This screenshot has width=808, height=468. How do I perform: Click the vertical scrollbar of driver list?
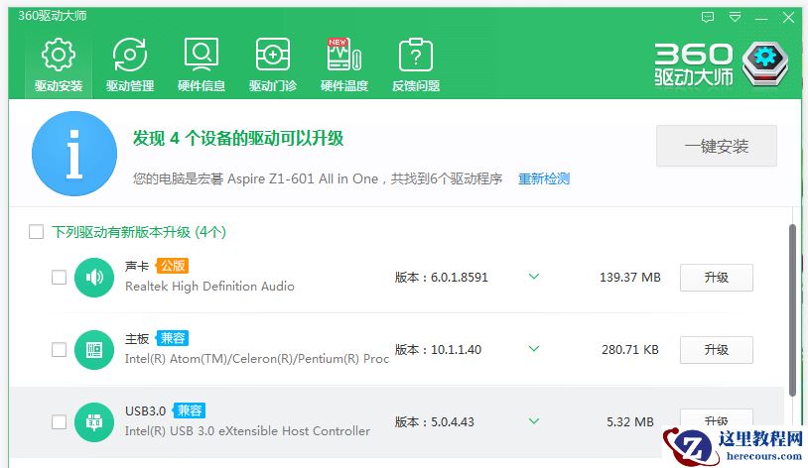coord(792,310)
